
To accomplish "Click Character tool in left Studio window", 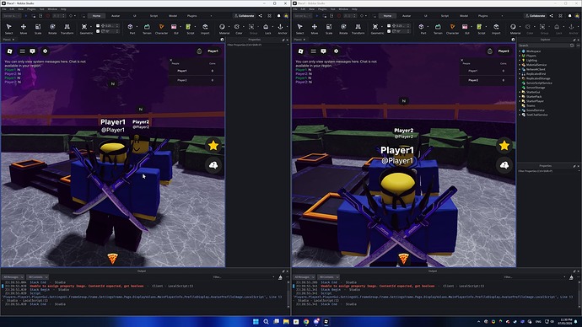I will click(x=161, y=29).
